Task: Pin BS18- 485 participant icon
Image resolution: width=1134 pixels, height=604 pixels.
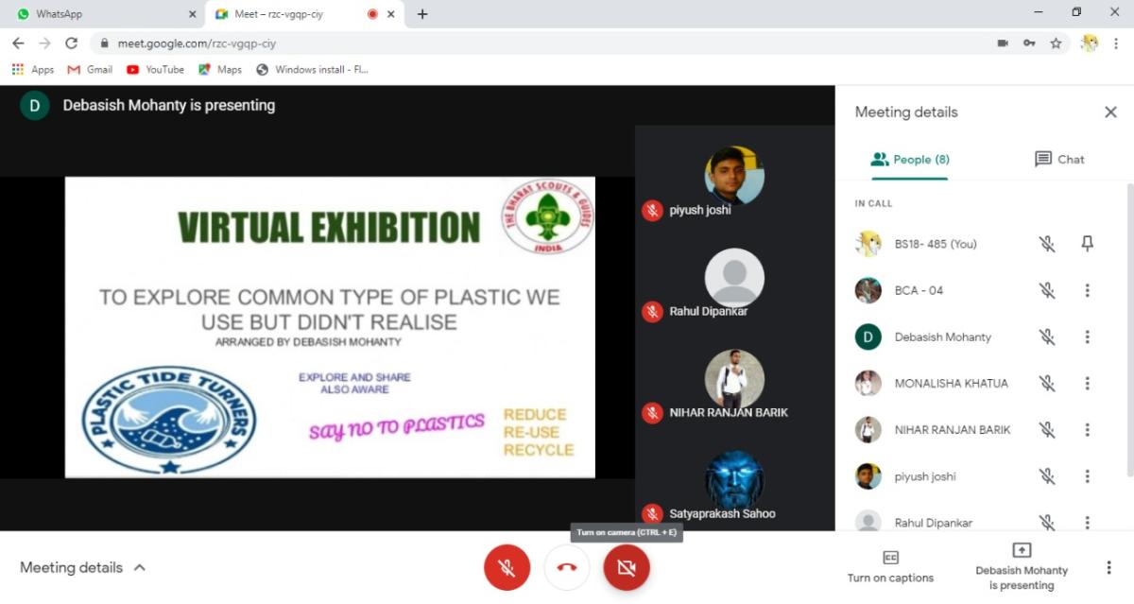Action: click(x=1087, y=244)
